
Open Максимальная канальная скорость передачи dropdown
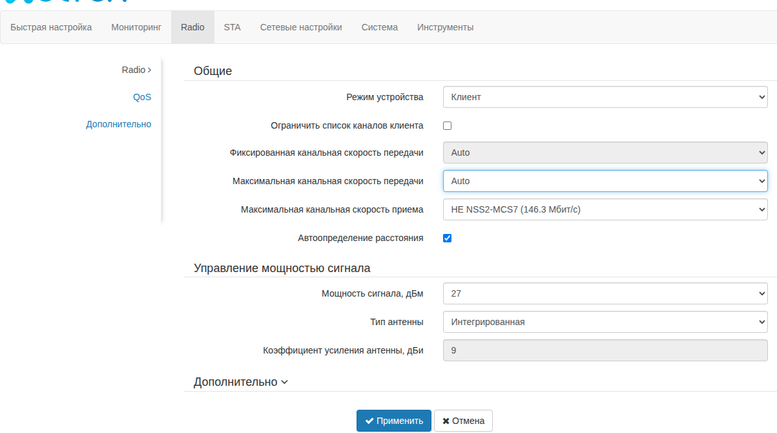[x=605, y=181]
